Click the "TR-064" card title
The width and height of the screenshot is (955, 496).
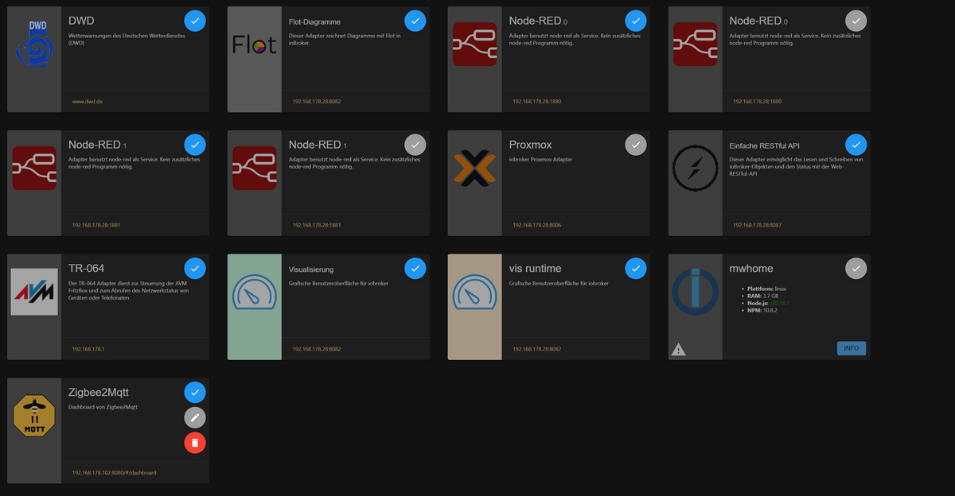[86, 269]
